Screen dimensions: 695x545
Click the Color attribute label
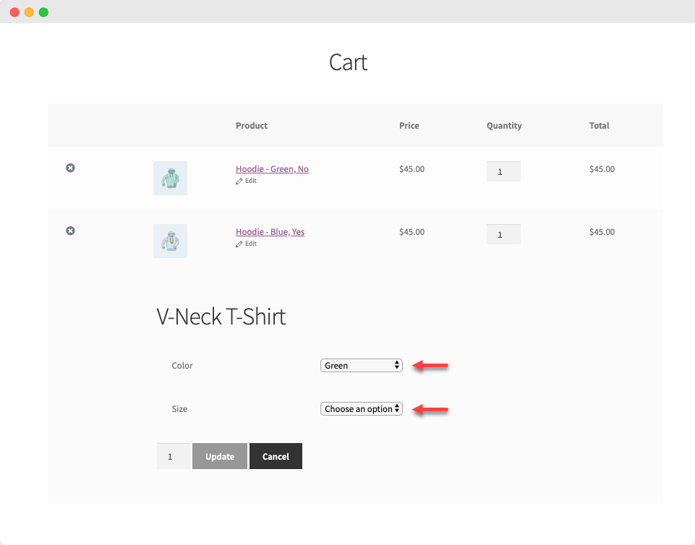(182, 366)
